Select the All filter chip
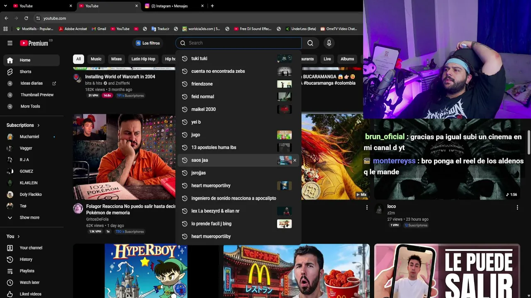 [78, 59]
